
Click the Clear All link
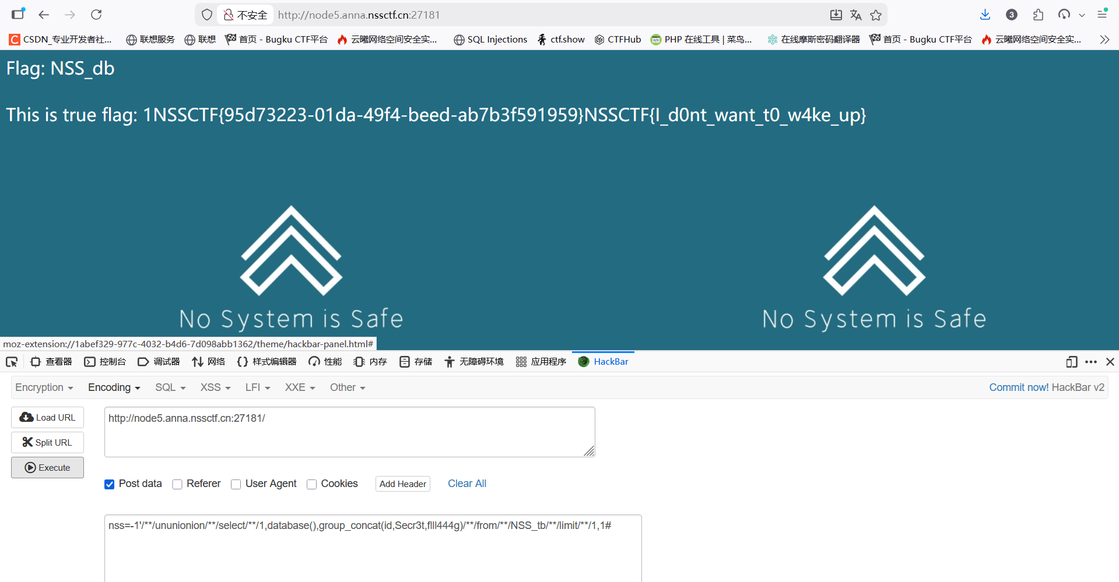coord(467,484)
